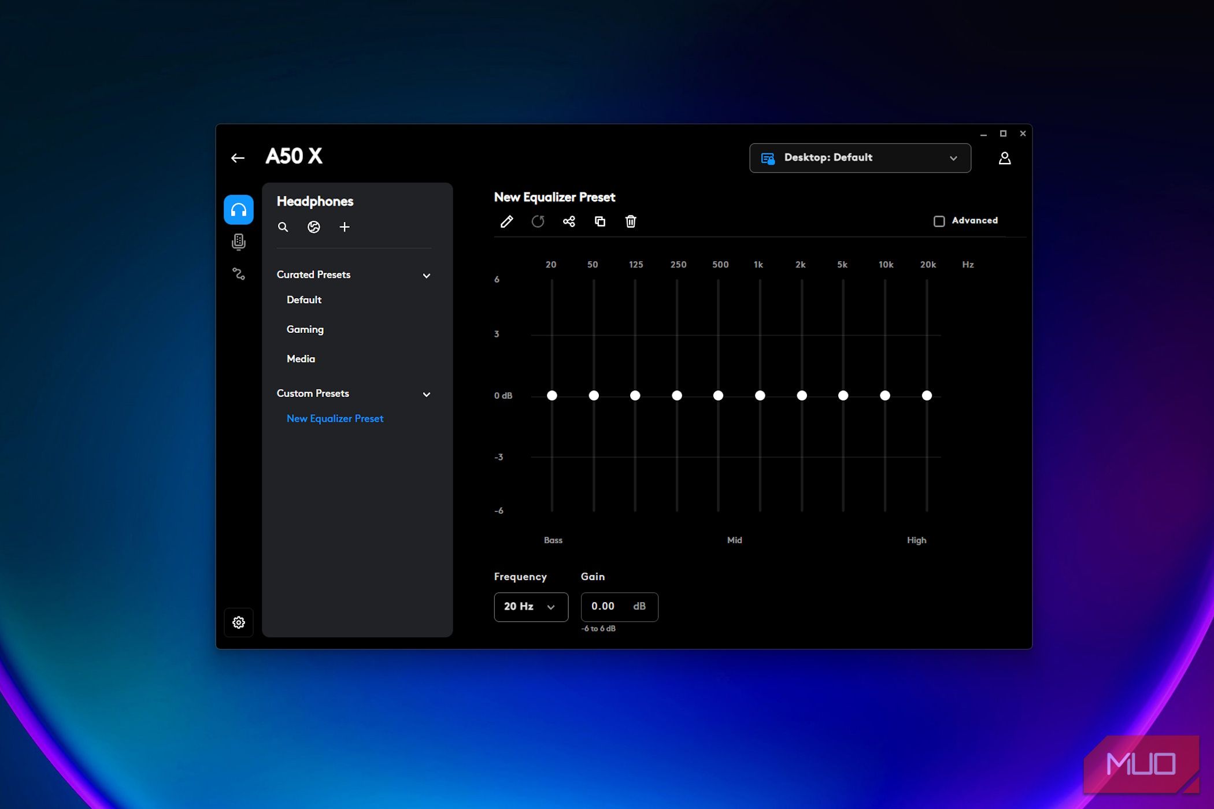1214x809 pixels.
Task: Collapse the Curated Presets section
Action: (x=427, y=276)
